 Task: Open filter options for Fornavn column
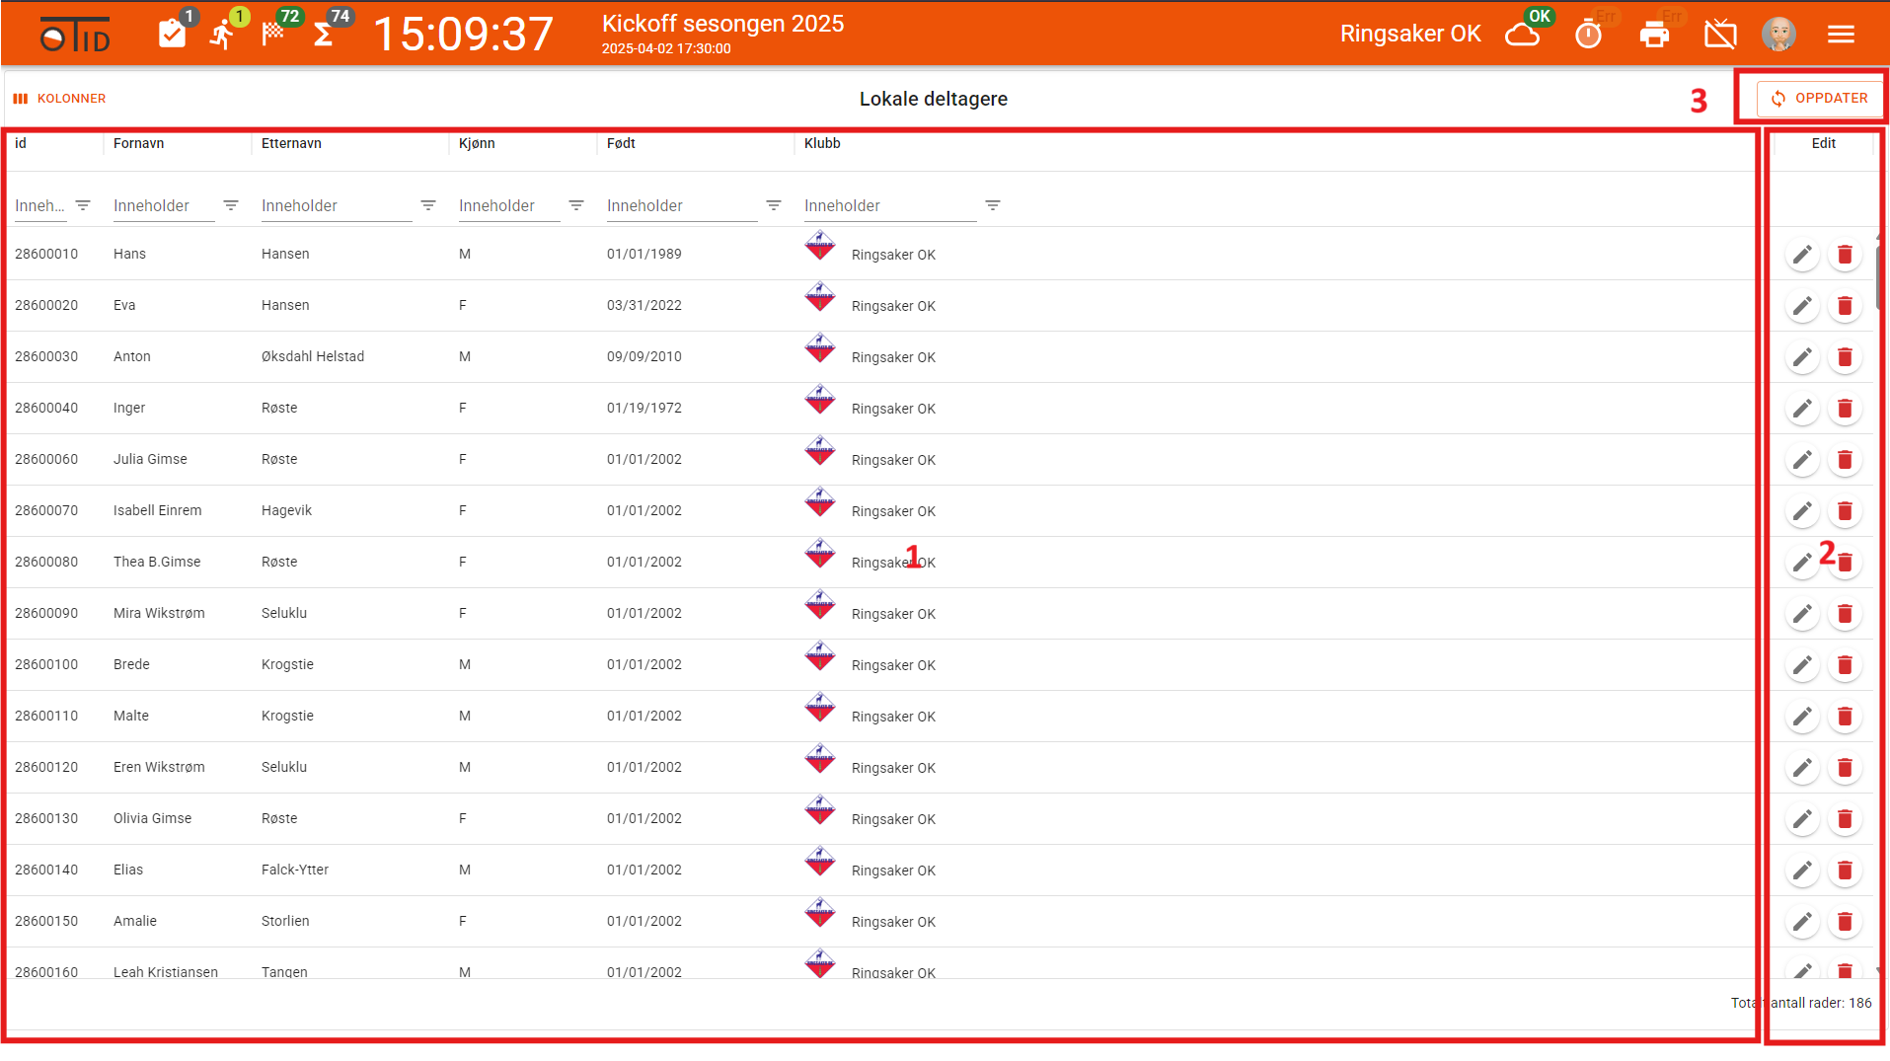(x=231, y=205)
